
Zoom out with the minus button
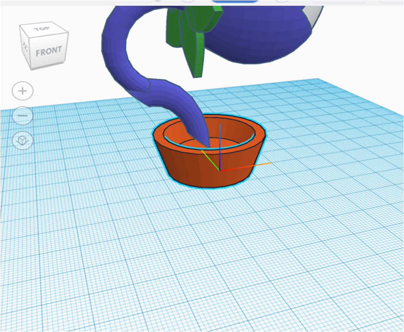(23, 116)
